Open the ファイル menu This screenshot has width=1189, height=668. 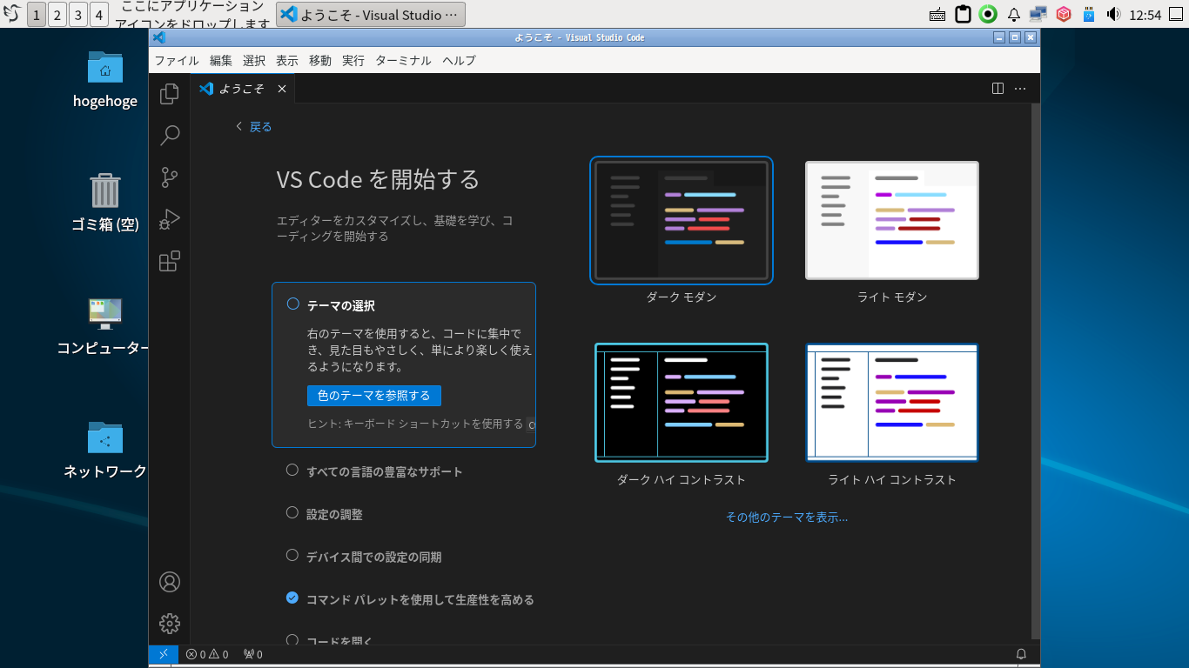tap(177, 60)
